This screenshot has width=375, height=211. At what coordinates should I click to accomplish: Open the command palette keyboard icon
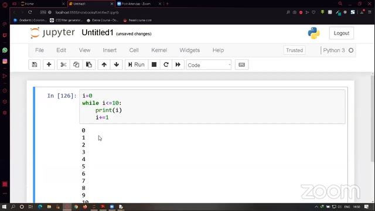coord(242,64)
